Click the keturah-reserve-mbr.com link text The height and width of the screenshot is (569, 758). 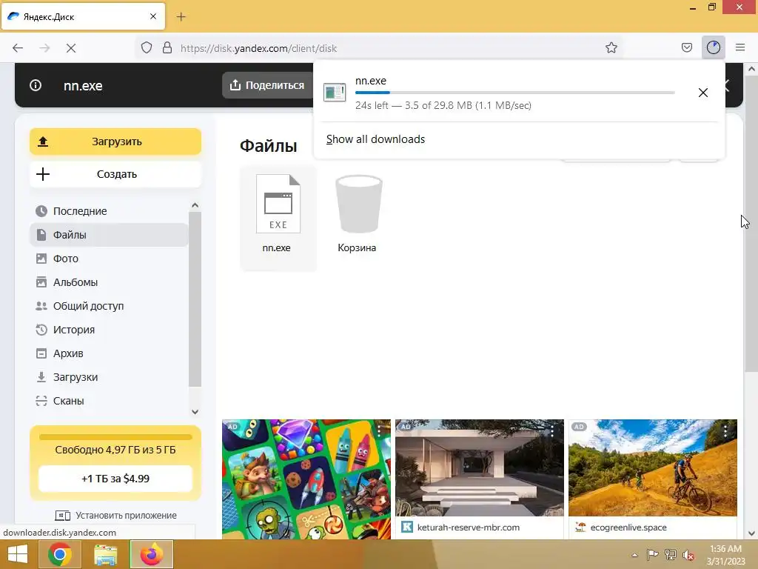[469, 528]
